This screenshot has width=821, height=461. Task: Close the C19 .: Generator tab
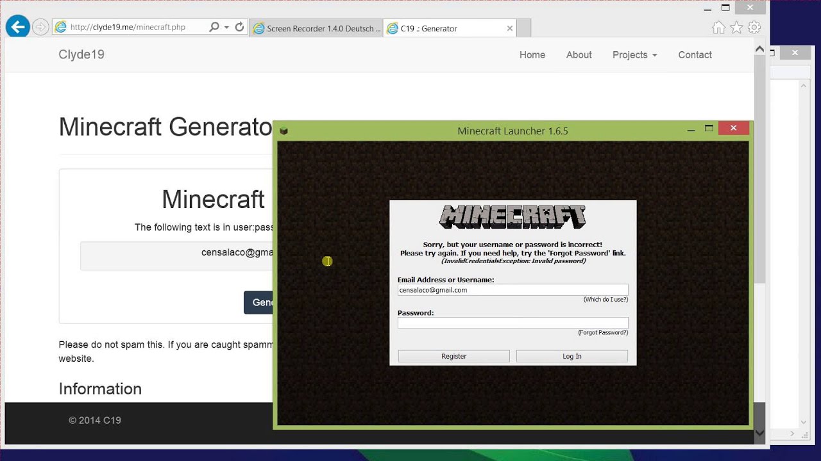pos(510,28)
